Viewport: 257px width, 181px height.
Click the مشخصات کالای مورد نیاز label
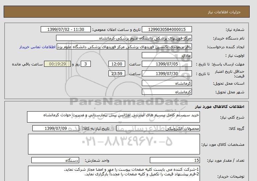[223, 145]
